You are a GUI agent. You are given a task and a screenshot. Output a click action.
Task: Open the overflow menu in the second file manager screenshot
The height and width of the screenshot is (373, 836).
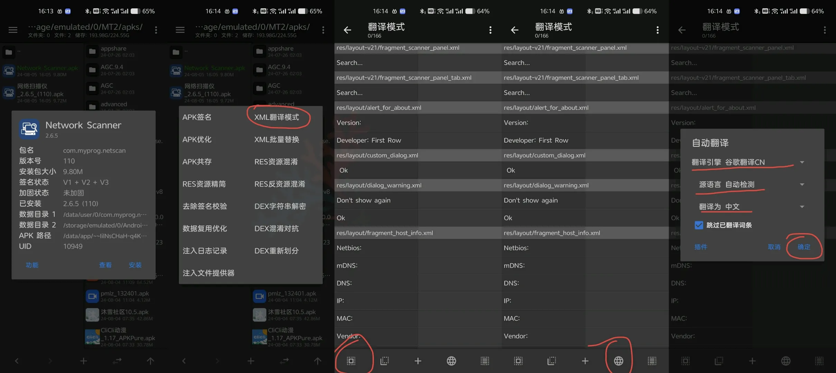[x=323, y=30]
